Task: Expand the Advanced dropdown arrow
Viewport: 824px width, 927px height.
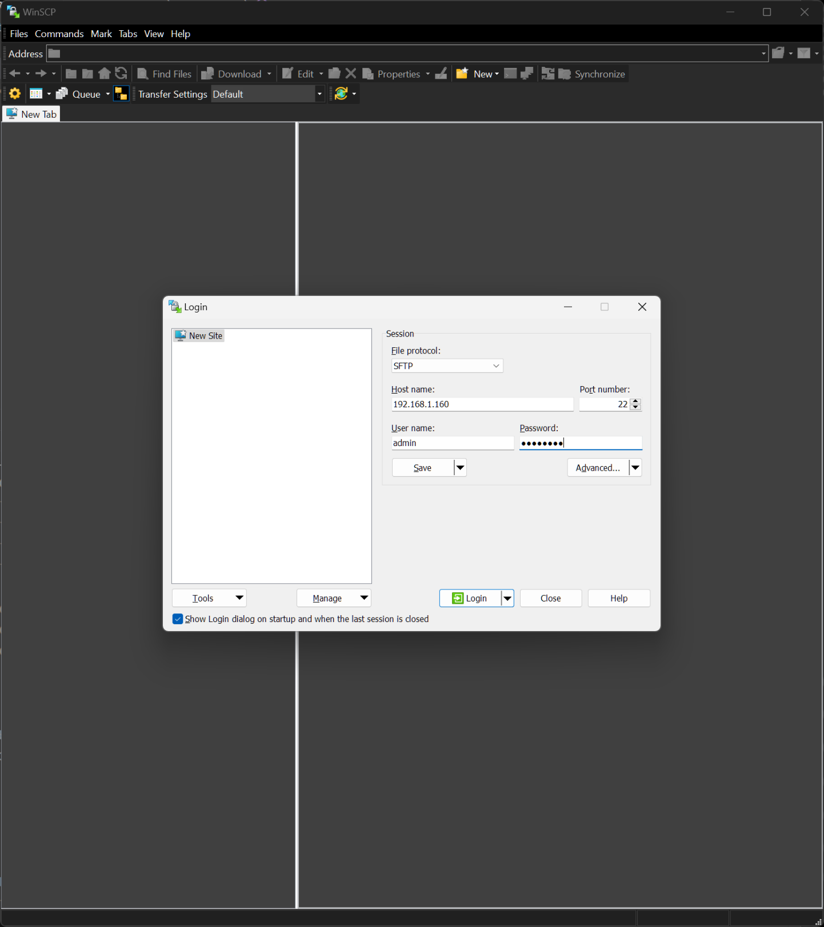Action: pos(635,468)
